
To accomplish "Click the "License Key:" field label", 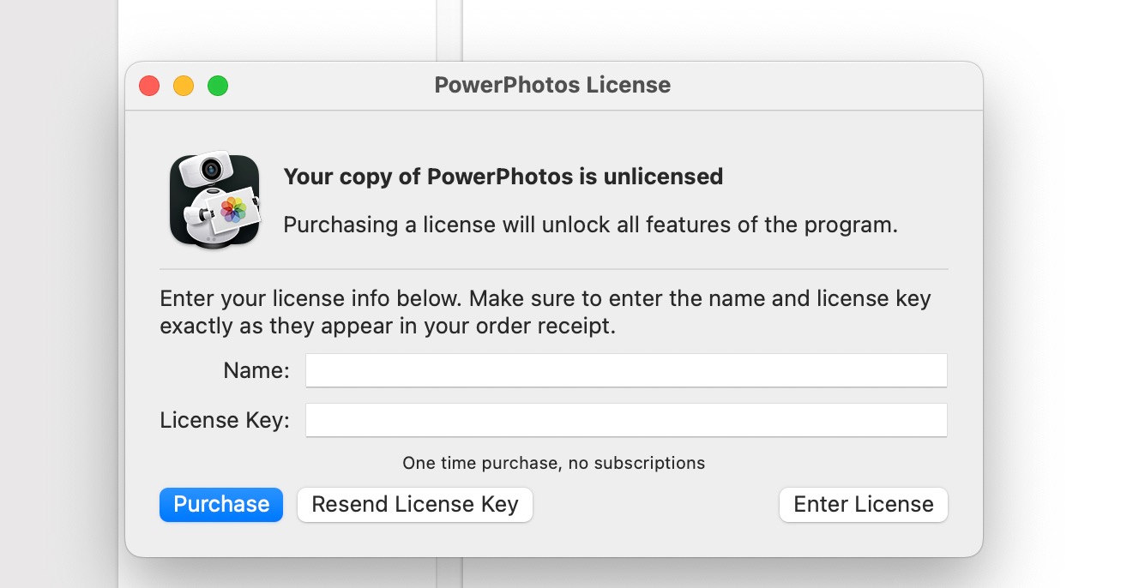I will (225, 421).
